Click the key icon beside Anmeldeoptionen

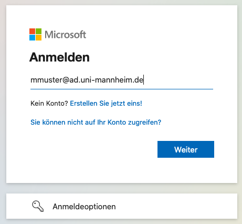point(38,206)
